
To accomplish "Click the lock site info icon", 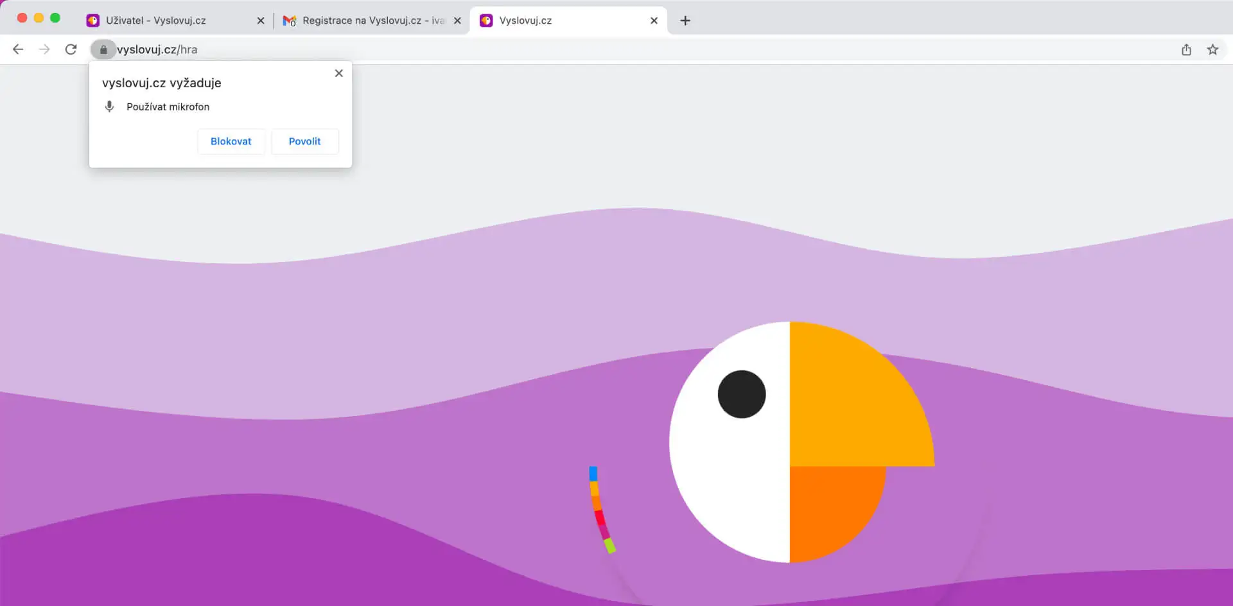I will click(x=103, y=49).
